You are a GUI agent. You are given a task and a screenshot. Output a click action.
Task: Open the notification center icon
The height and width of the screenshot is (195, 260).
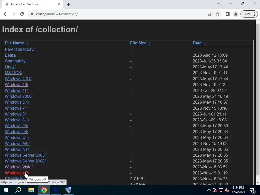tap(252, 190)
